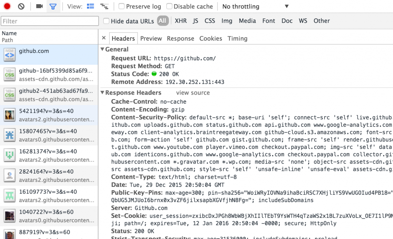Toggle the capture screenshots camera icon
Image resolution: width=393 pixels, height=239 pixels.
pyautogui.click(x=39, y=7)
